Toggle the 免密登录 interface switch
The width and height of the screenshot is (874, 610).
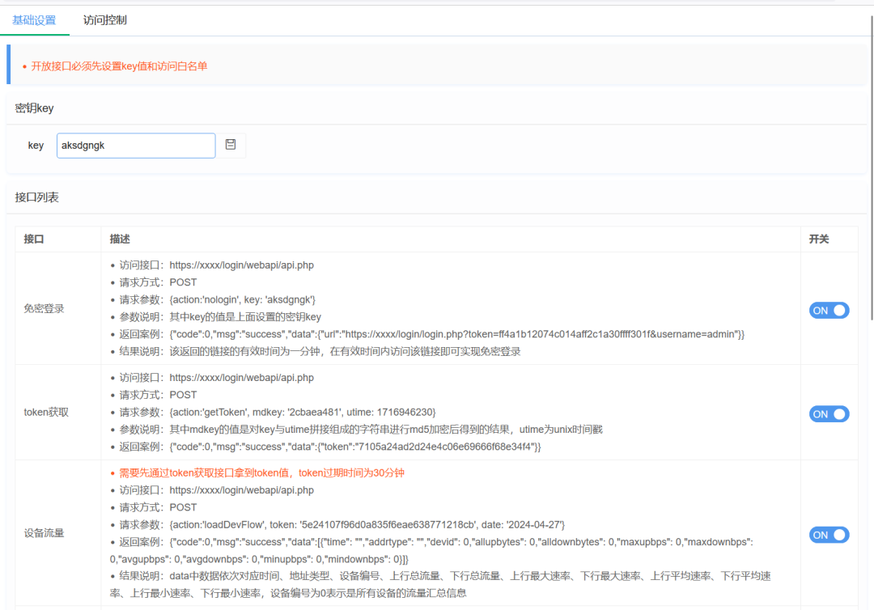(x=829, y=311)
